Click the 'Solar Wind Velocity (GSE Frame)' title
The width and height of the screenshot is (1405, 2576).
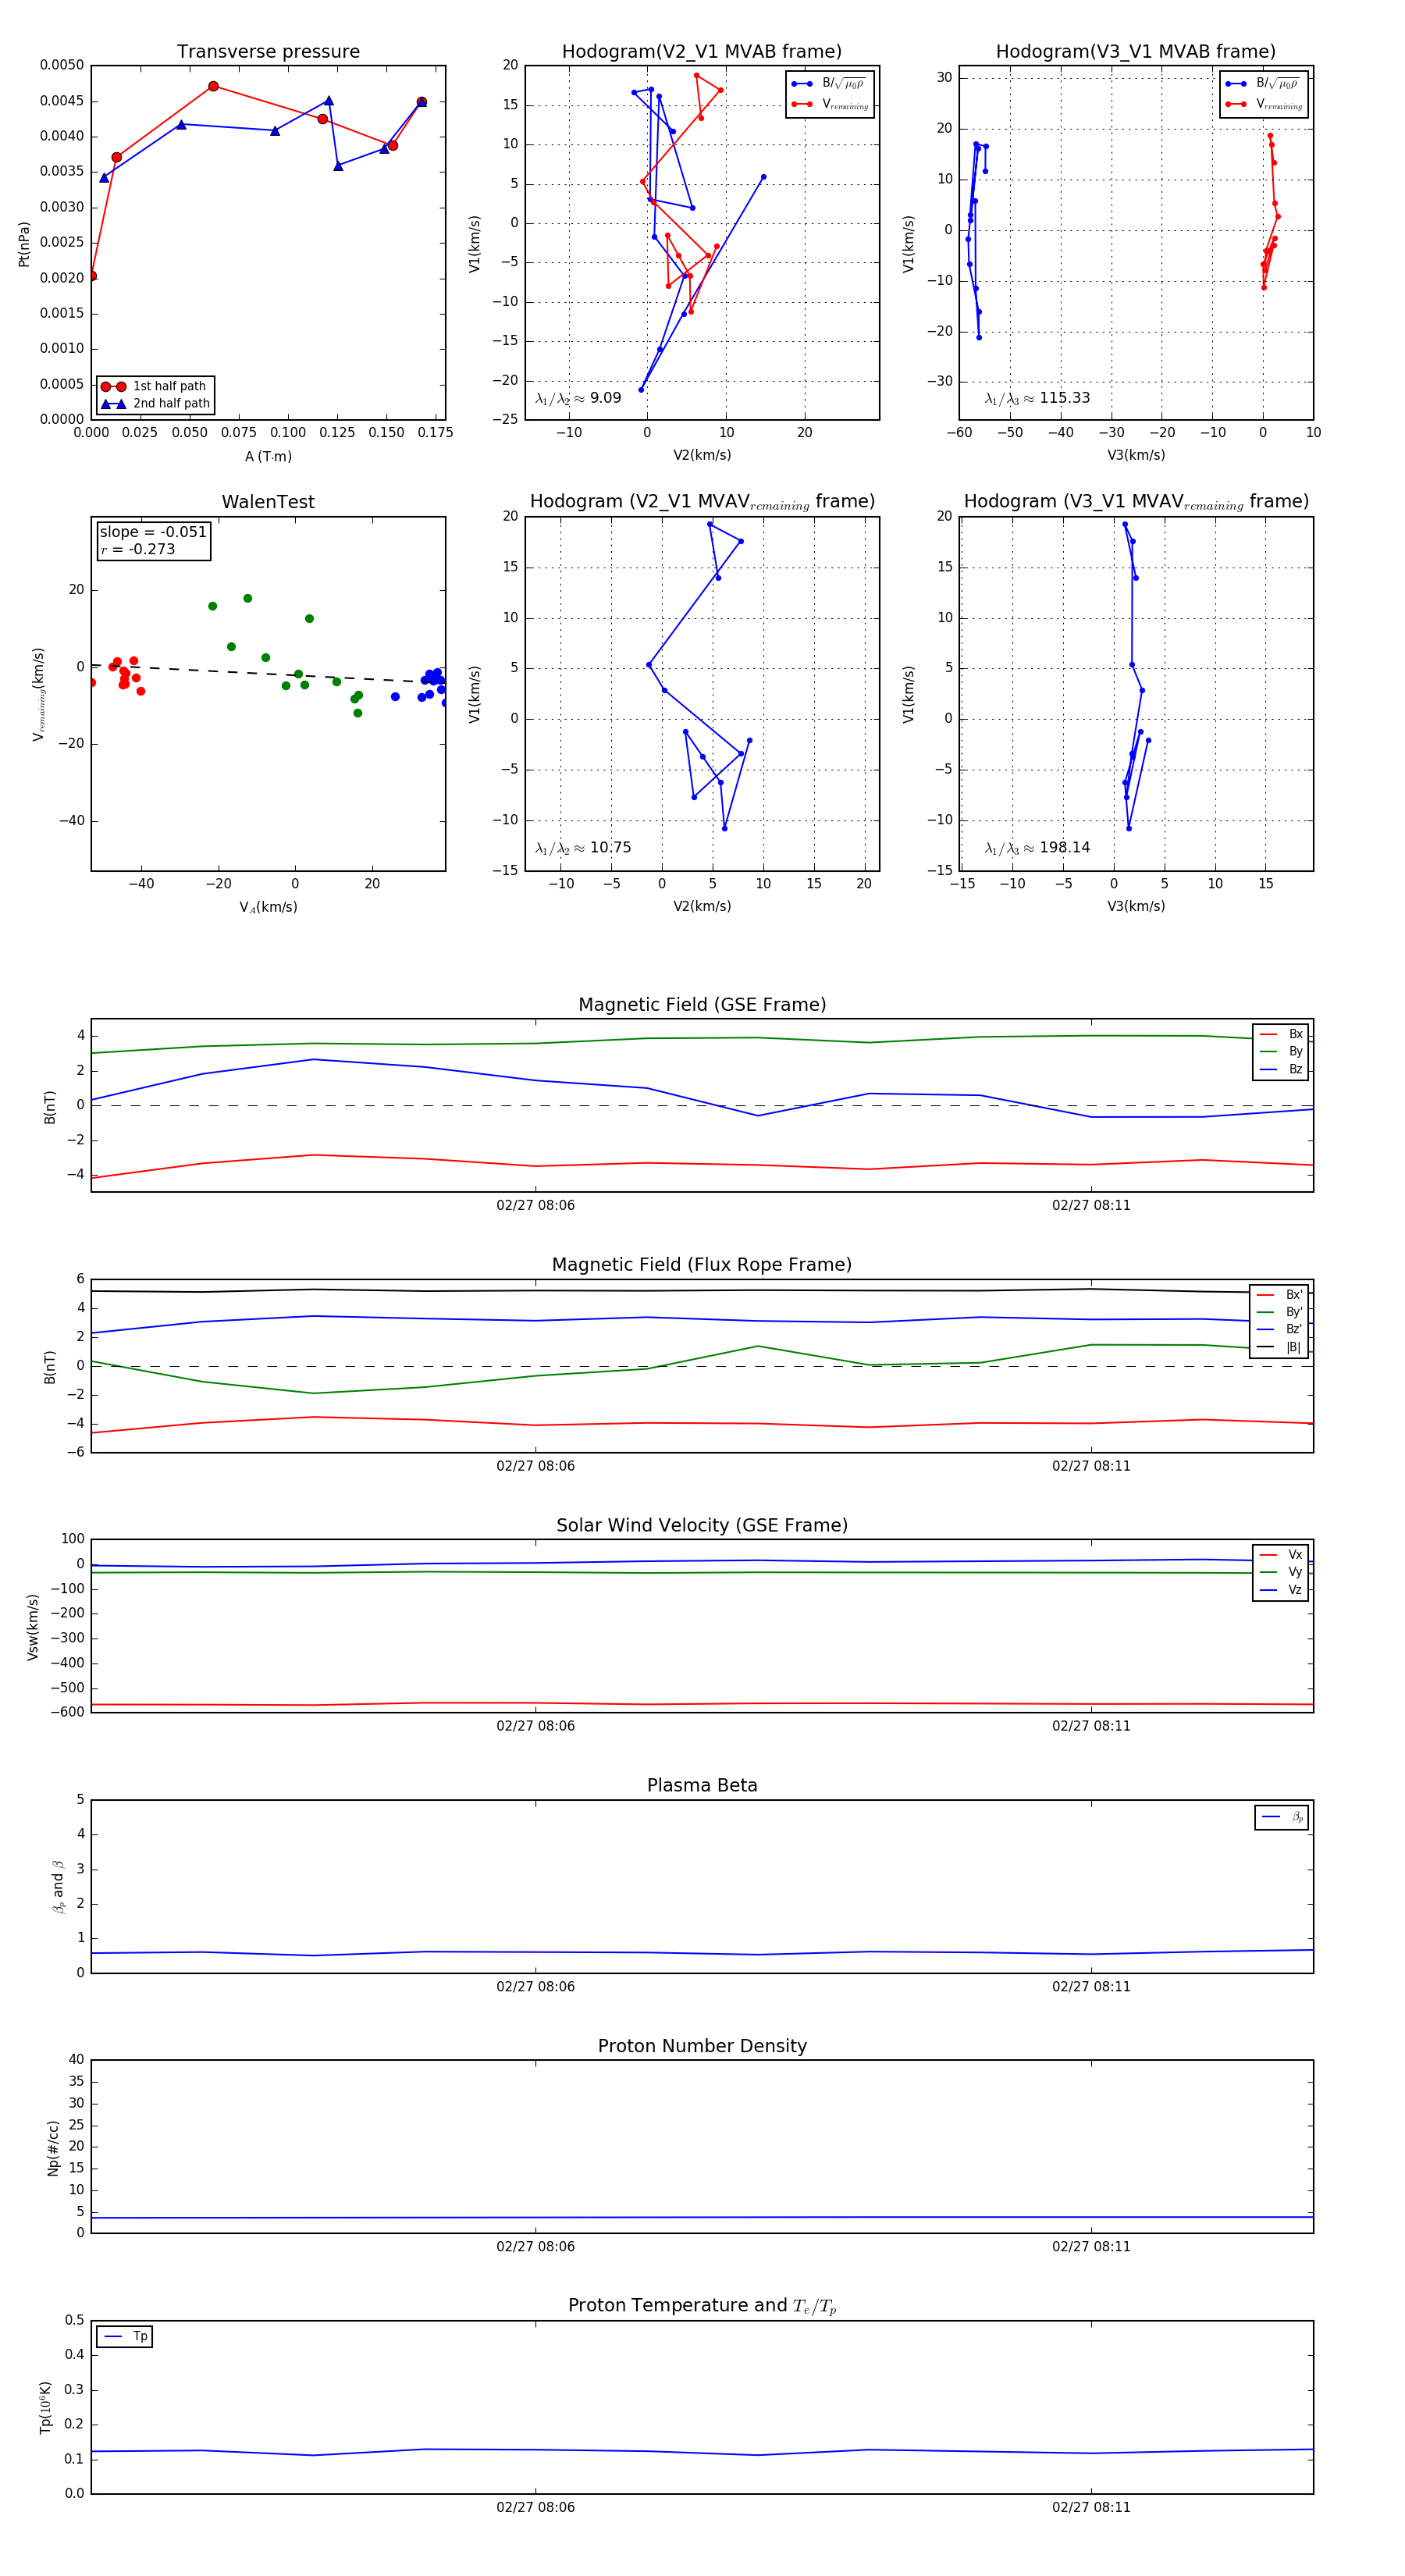pyautogui.click(x=702, y=1526)
